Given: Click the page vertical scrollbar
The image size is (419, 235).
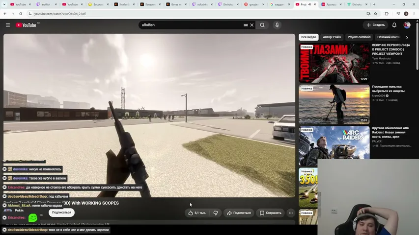Looking at the screenshot, I should click(x=418, y=46).
